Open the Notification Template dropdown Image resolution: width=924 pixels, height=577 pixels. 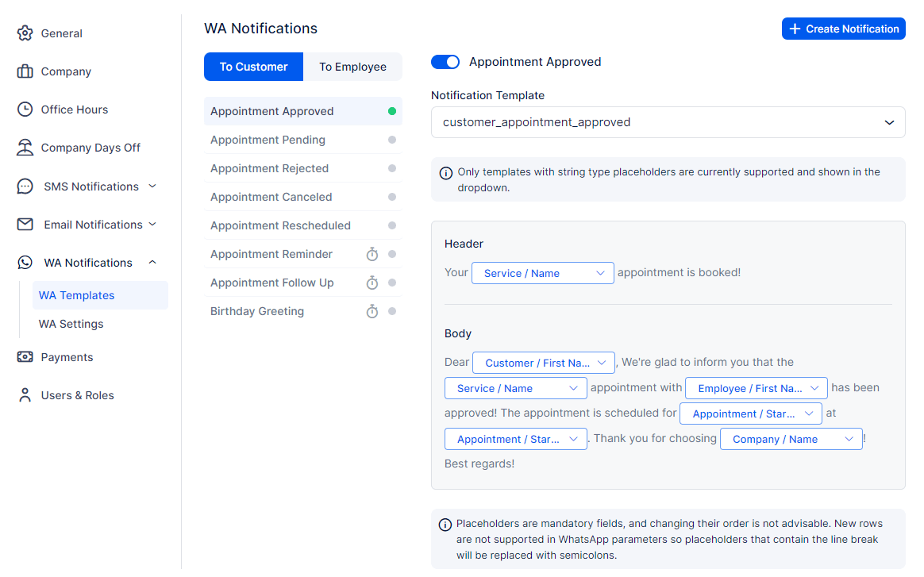pos(668,122)
